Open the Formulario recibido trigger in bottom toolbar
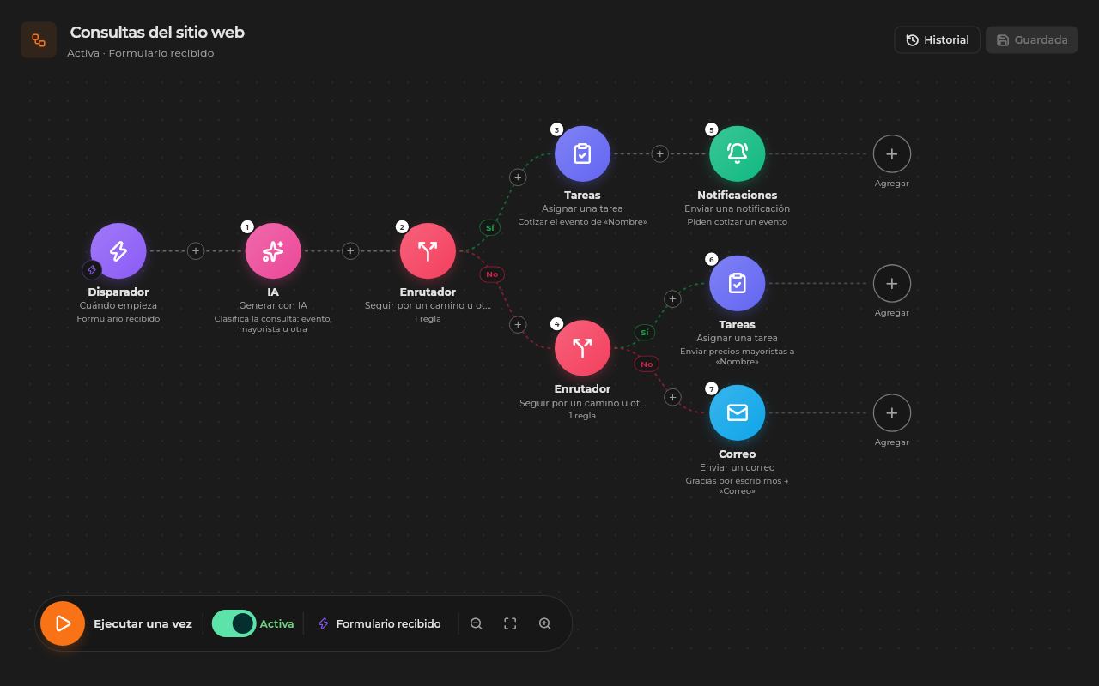 [x=379, y=623]
